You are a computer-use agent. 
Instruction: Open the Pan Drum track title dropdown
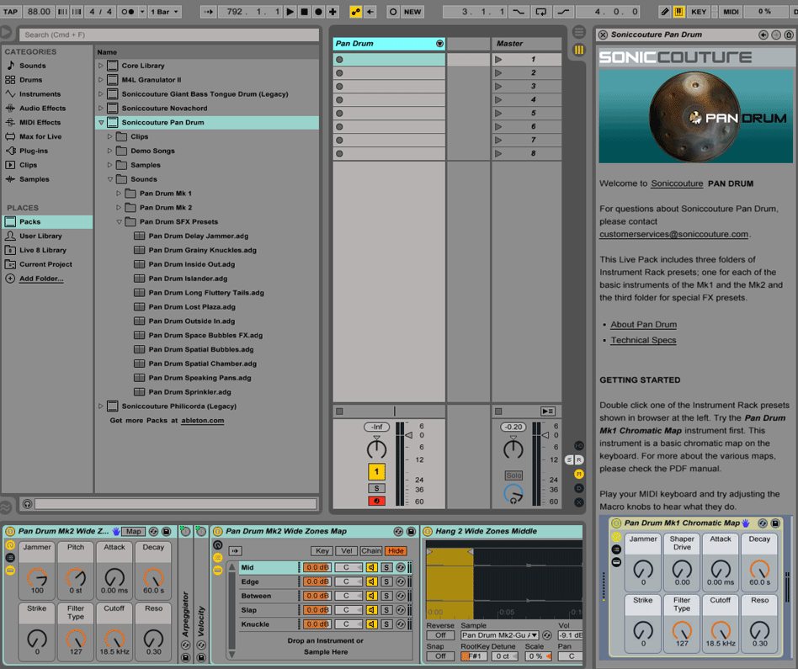pos(439,44)
